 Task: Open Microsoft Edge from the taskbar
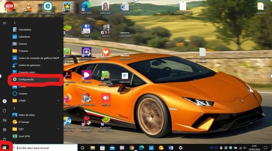(x=141, y=148)
